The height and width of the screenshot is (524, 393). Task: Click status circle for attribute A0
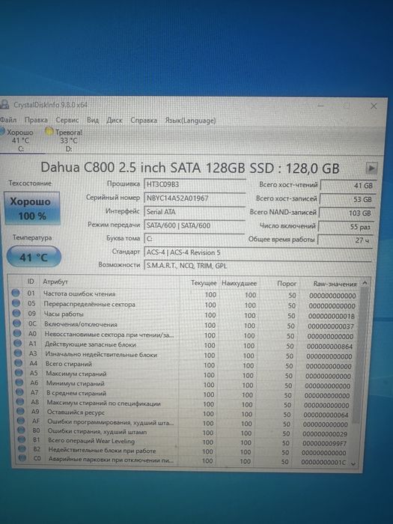(x=17, y=333)
